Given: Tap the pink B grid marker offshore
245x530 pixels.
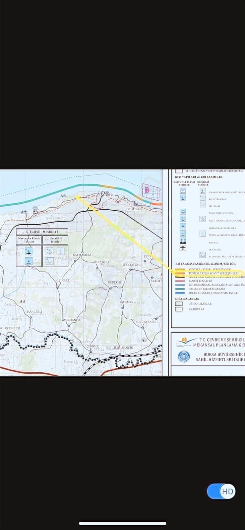Looking at the screenshot, I should (x=147, y=190).
